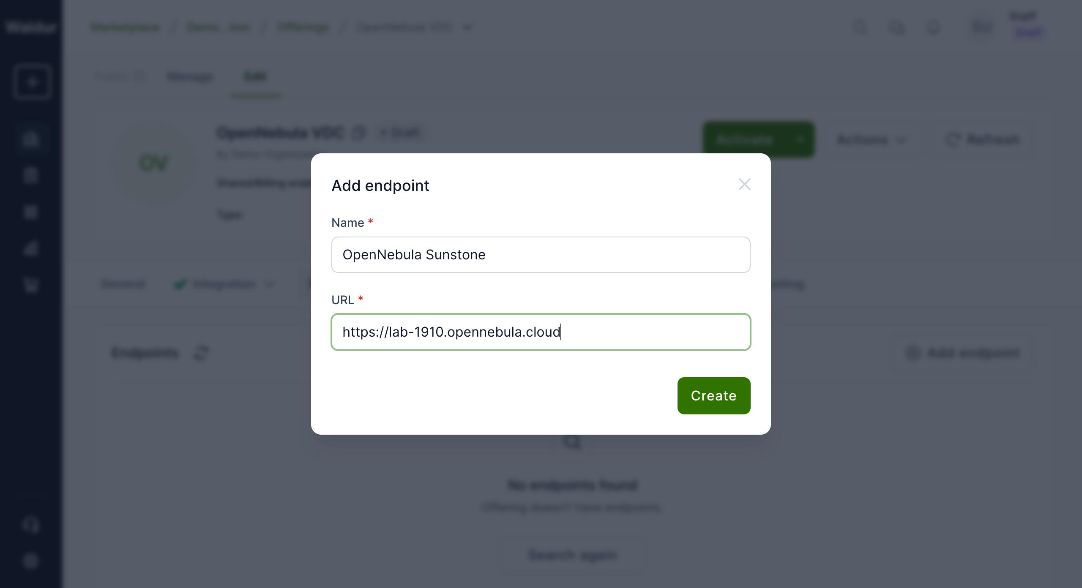The image size is (1082, 588).
Task: Expand the Integration tab dropdown
Action: coord(269,284)
